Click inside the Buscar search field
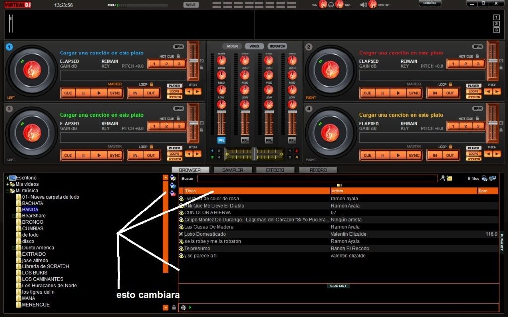508x317 pixels. pyautogui.click(x=317, y=178)
